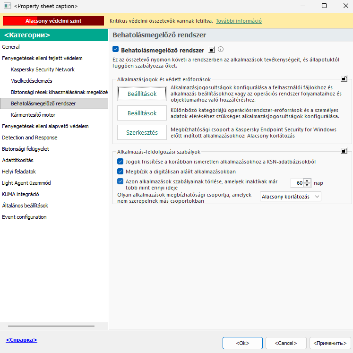The height and width of the screenshot is (353, 353).
Task: Open second Beállítások for OS resources
Action: click(x=142, y=113)
